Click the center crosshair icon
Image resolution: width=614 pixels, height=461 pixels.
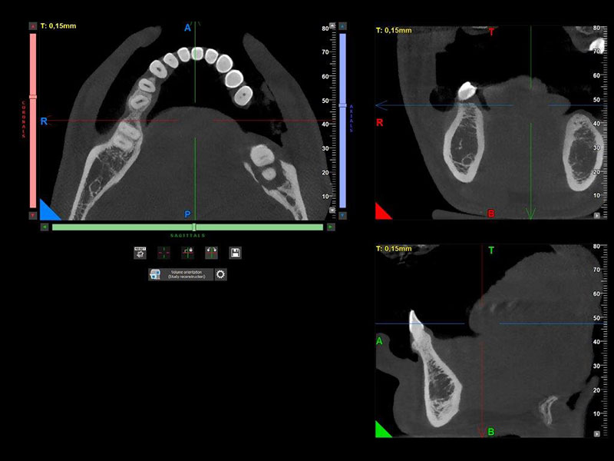[163, 253]
